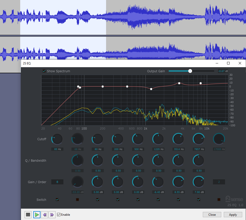Skip forward with fast-forward icon

coord(52,214)
